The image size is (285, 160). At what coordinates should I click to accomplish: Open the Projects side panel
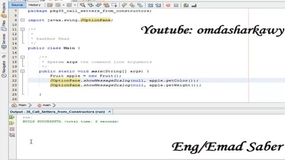4,10
